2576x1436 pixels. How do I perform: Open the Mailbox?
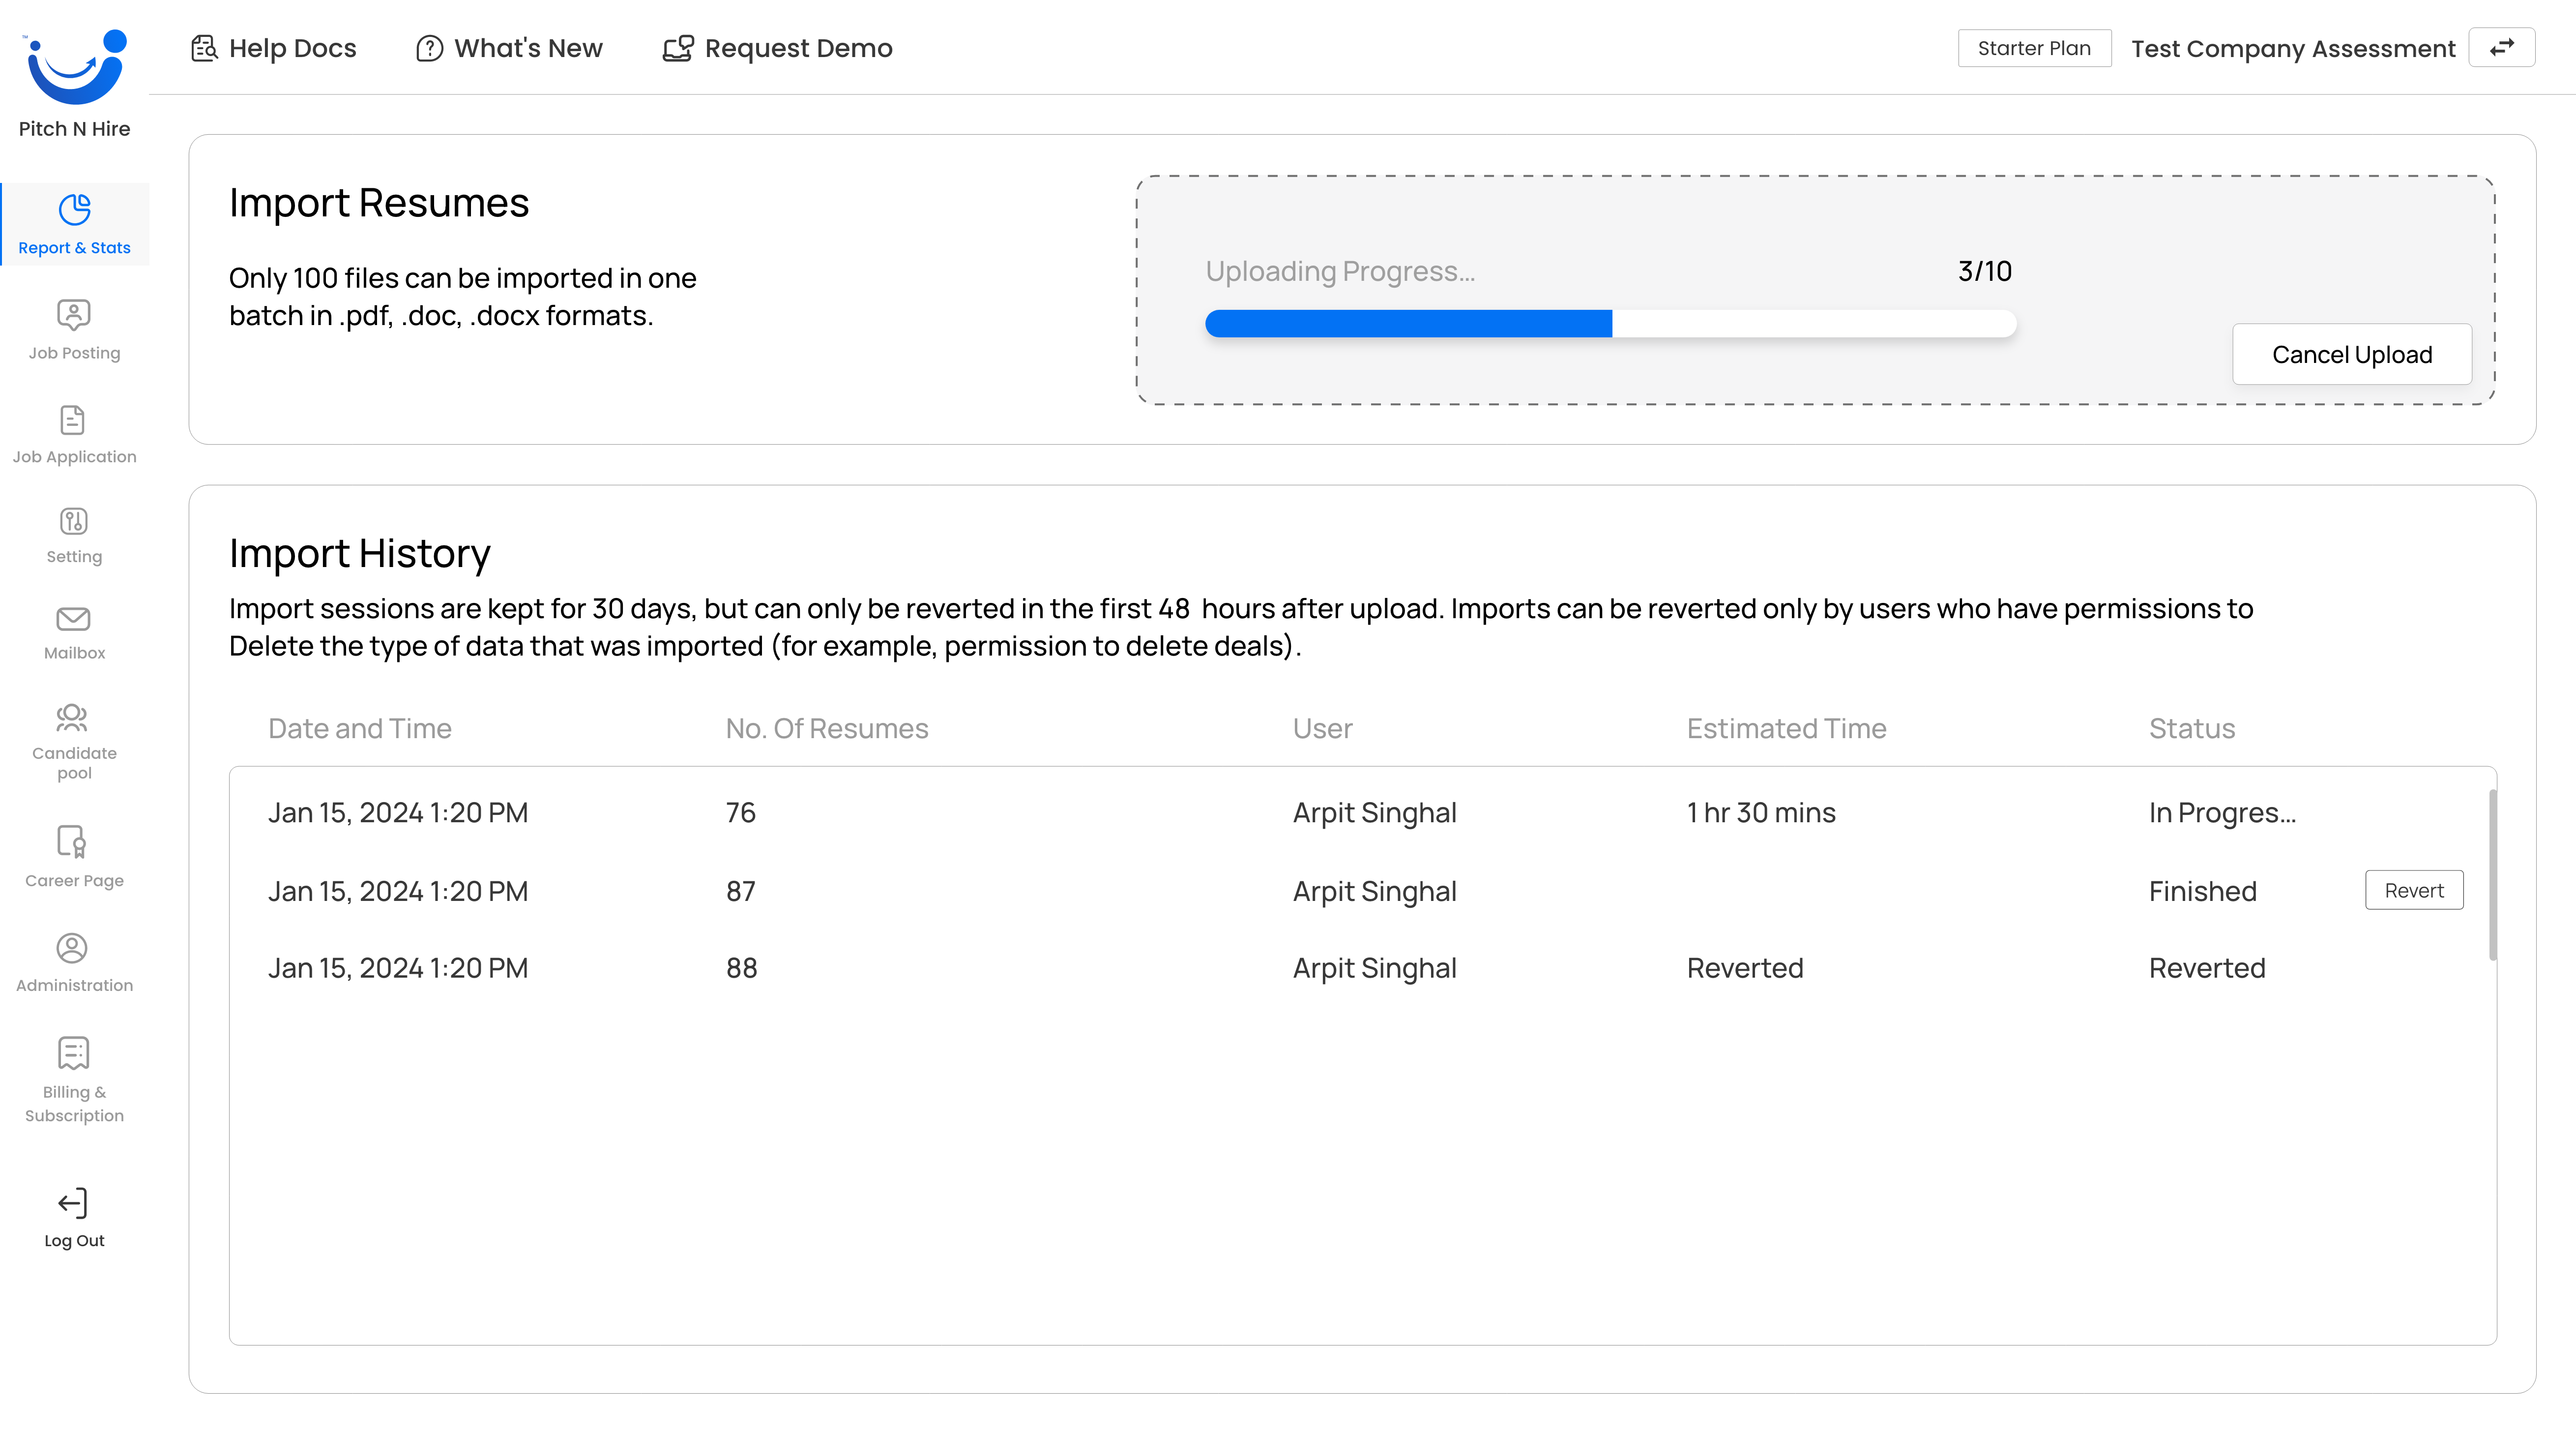tap(74, 630)
